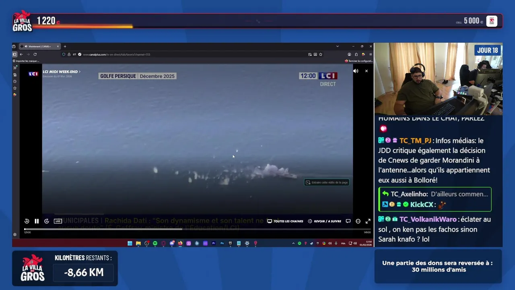Open synced tabs in Firefox sidebar
Screen dimensions: 515x290
pyautogui.click(x=15, y=75)
